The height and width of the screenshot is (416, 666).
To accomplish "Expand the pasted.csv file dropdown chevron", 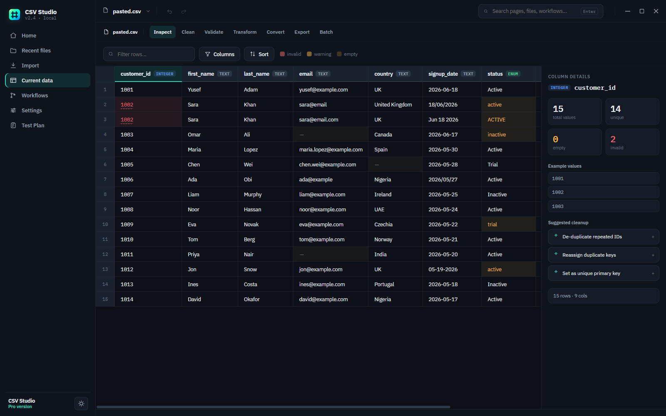I will coord(148,11).
